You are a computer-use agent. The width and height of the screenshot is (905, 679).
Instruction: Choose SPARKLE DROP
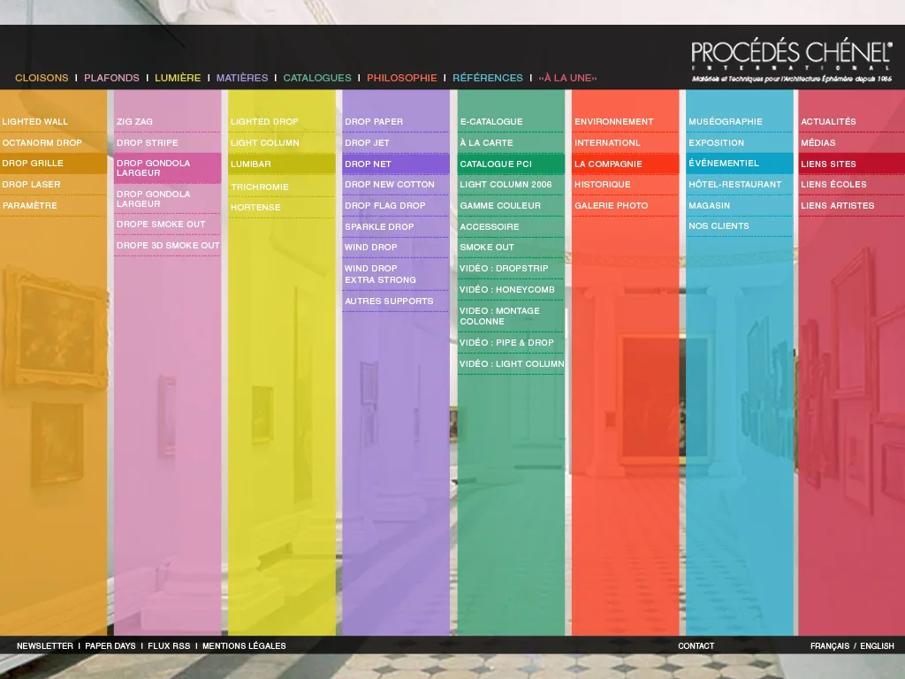pos(379,227)
